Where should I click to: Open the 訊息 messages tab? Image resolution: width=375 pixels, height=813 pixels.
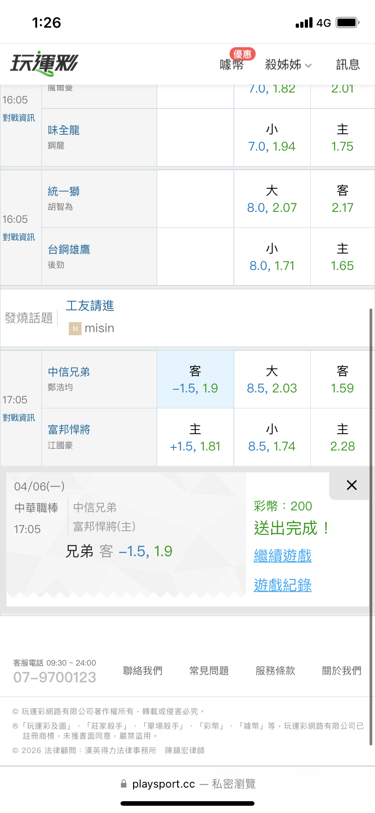[x=347, y=65]
